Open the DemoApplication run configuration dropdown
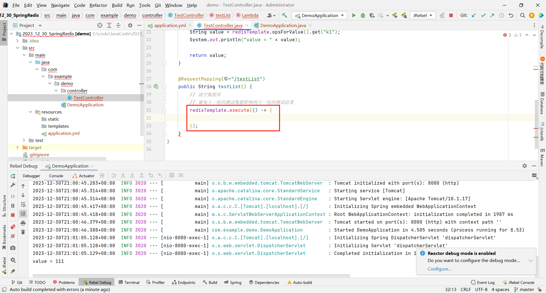The width and height of the screenshot is (546, 293). point(320,15)
